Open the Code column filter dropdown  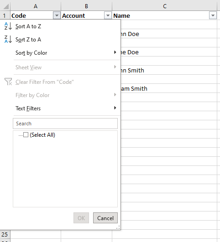(57, 15)
